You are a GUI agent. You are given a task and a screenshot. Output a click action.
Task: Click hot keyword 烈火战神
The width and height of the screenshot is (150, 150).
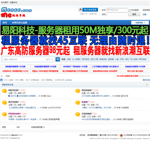click(x=134, y=59)
